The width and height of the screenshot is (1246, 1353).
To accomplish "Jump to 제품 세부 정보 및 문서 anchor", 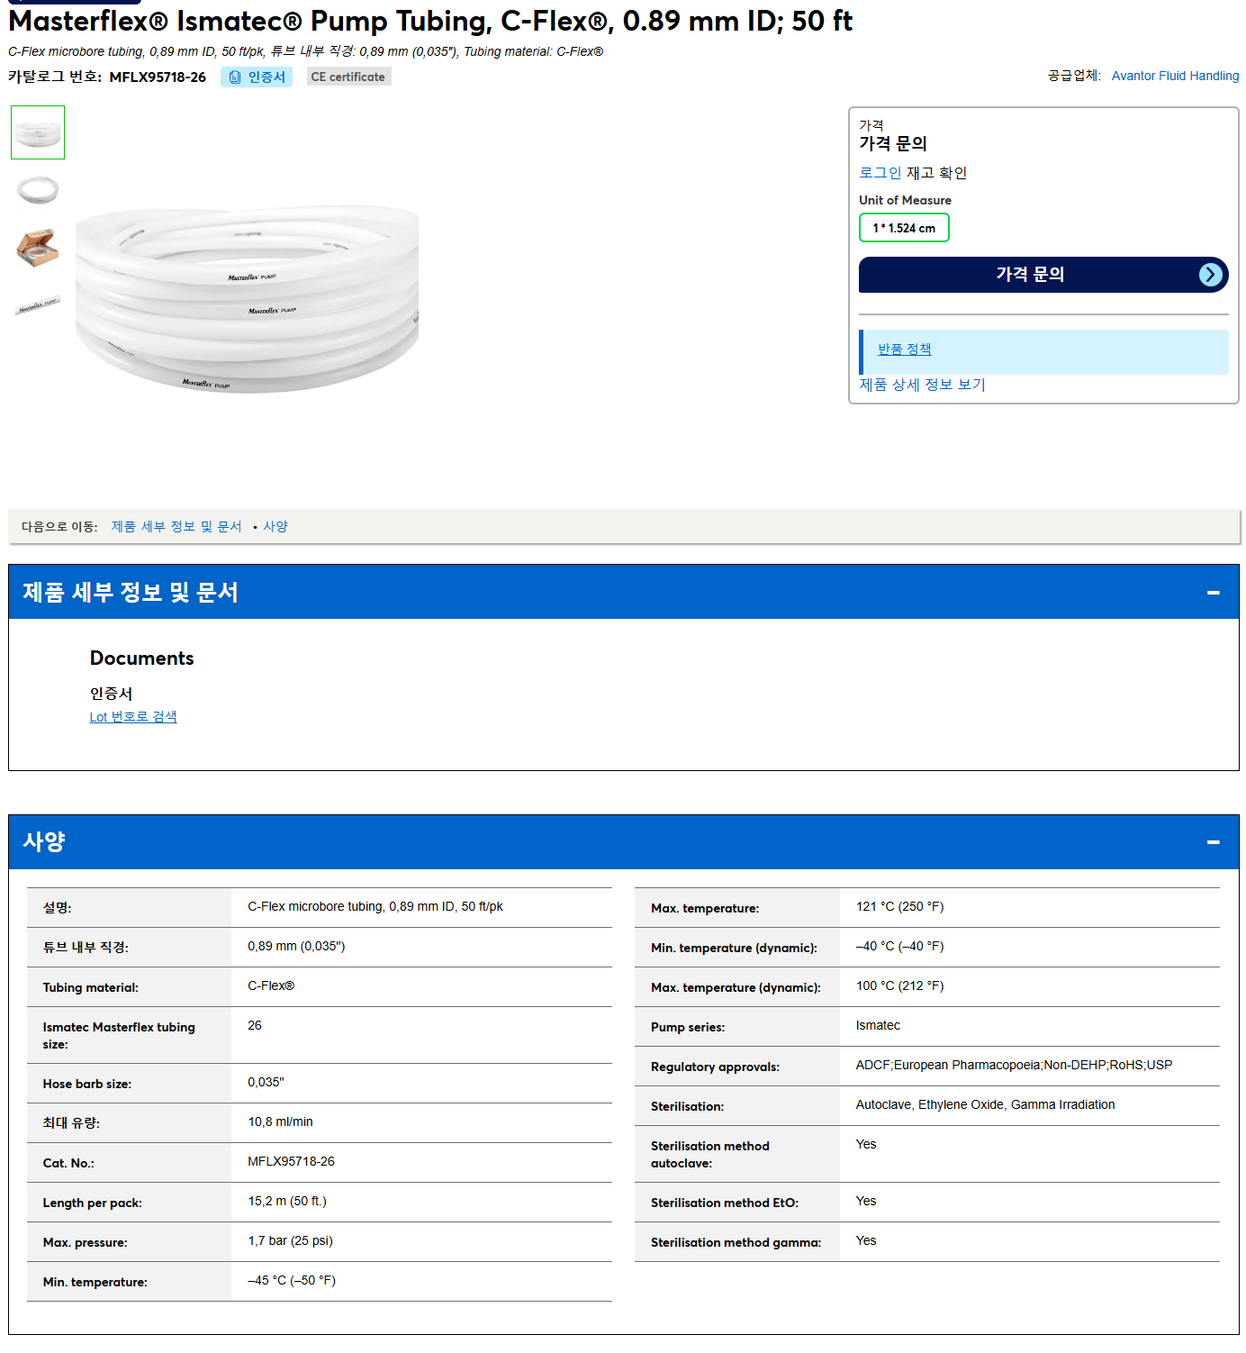I will (x=176, y=527).
